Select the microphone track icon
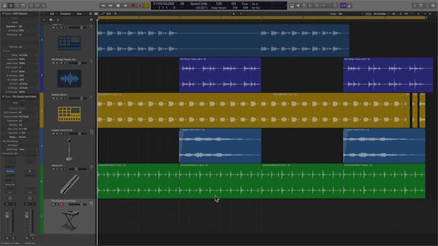This screenshot has height=246, width=438. point(69,149)
